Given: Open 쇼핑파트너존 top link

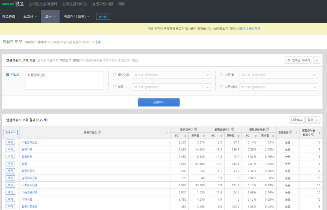Looking at the screenshot, I should pyautogui.click(x=103, y=4).
